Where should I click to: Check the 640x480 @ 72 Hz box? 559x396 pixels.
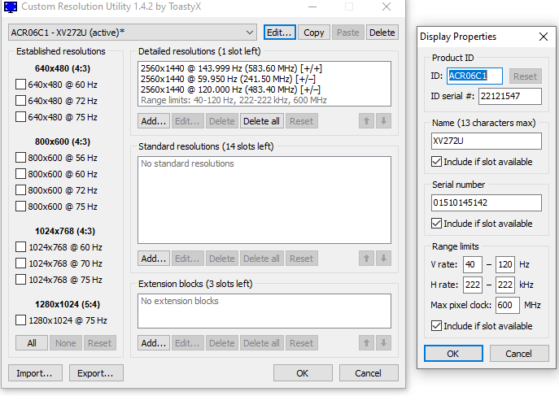[x=20, y=101]
